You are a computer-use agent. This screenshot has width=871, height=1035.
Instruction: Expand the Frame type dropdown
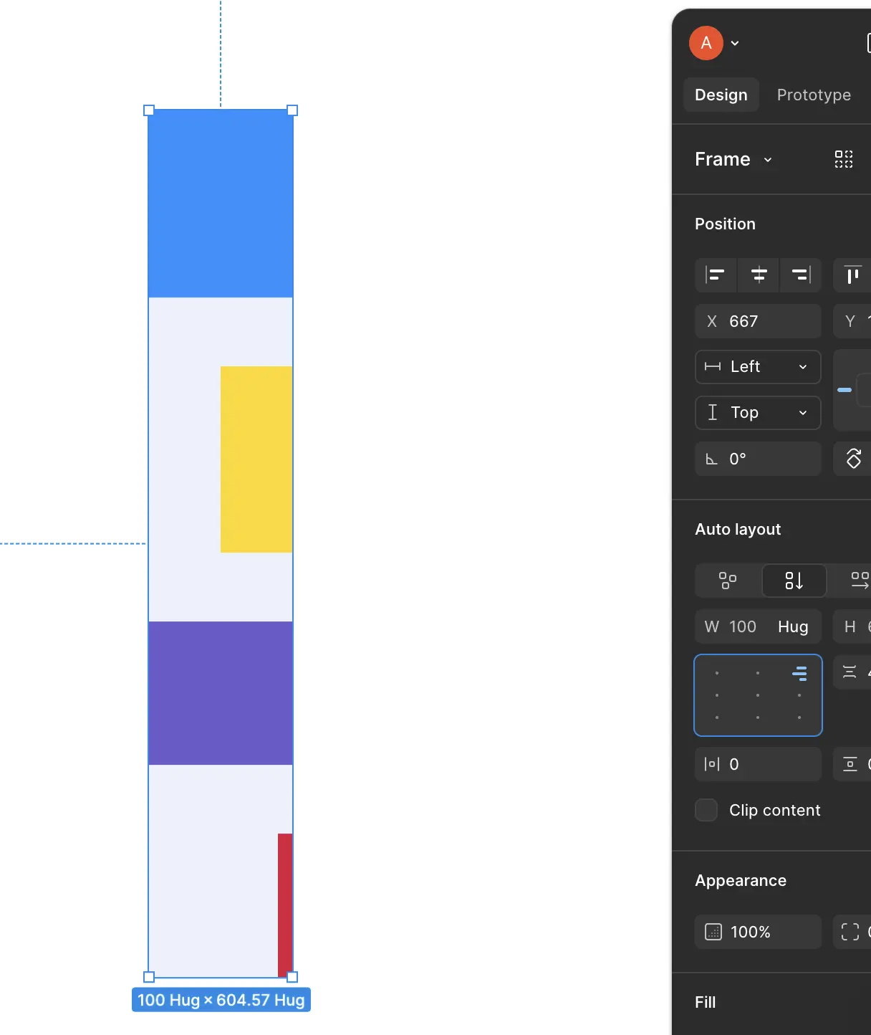coord(768,159)
